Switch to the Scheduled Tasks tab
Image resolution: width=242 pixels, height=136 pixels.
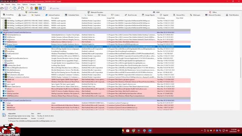pos(72,15)
